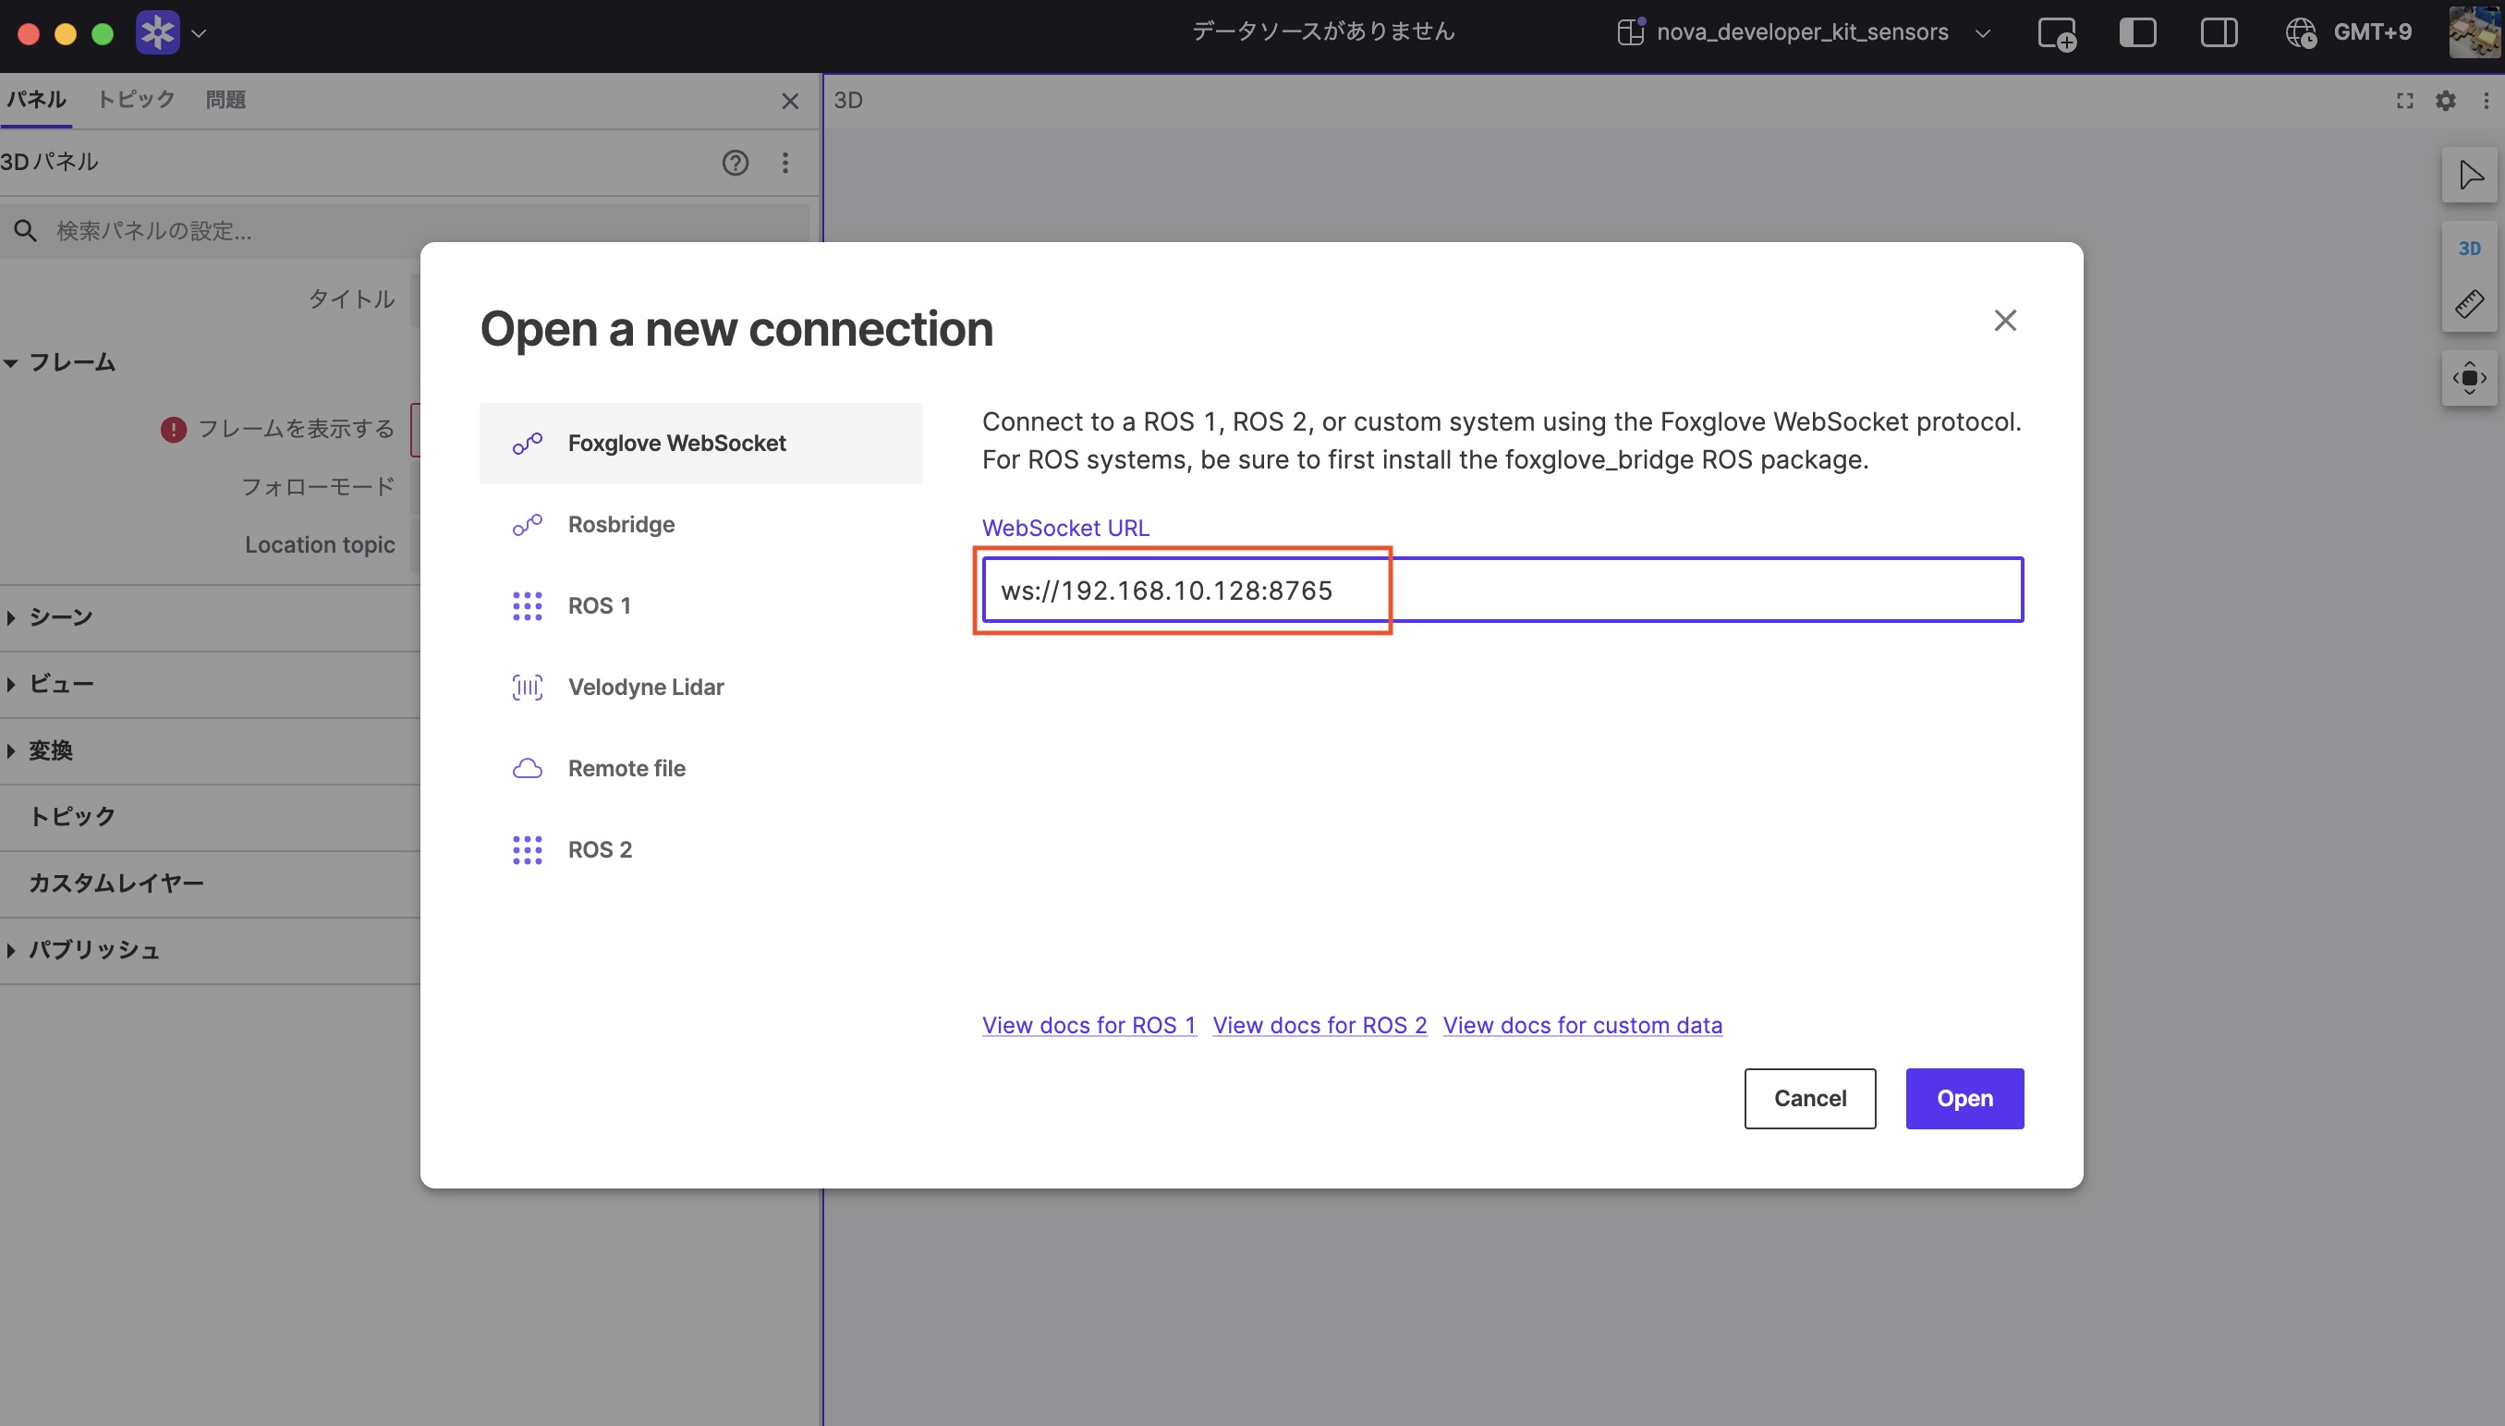Open the GMT+9 timezone selector

[2350, 32]
